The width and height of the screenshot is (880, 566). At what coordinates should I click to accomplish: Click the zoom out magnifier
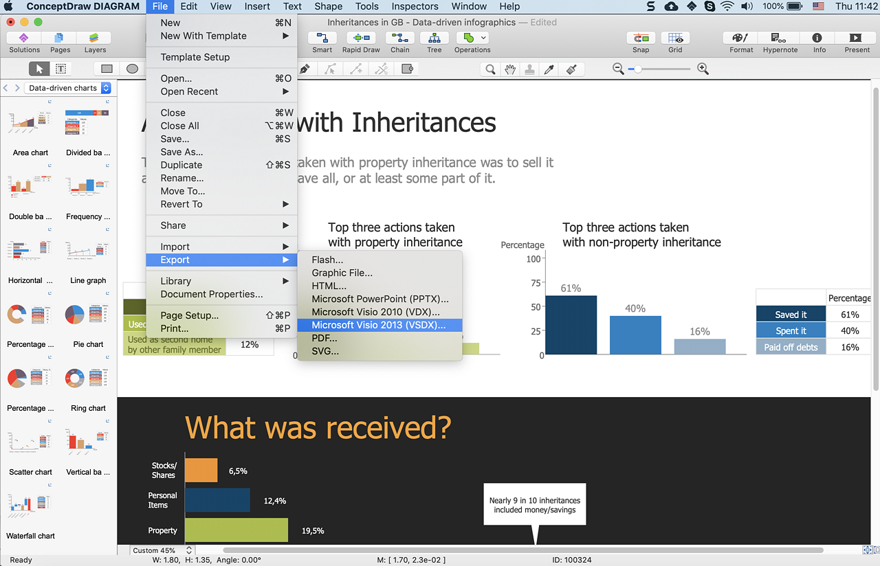(x=618, y=69)
